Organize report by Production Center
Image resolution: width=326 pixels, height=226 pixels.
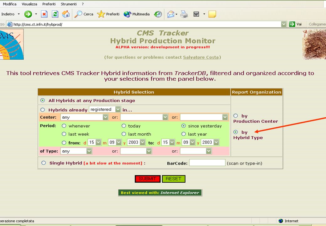tap(235, 116)
